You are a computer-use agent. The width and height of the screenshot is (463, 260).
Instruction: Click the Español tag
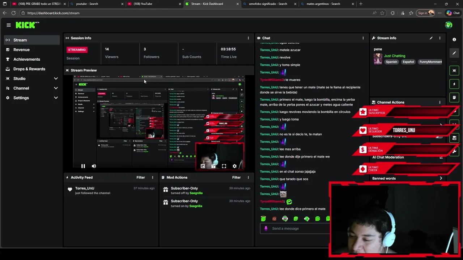[408, 62]
